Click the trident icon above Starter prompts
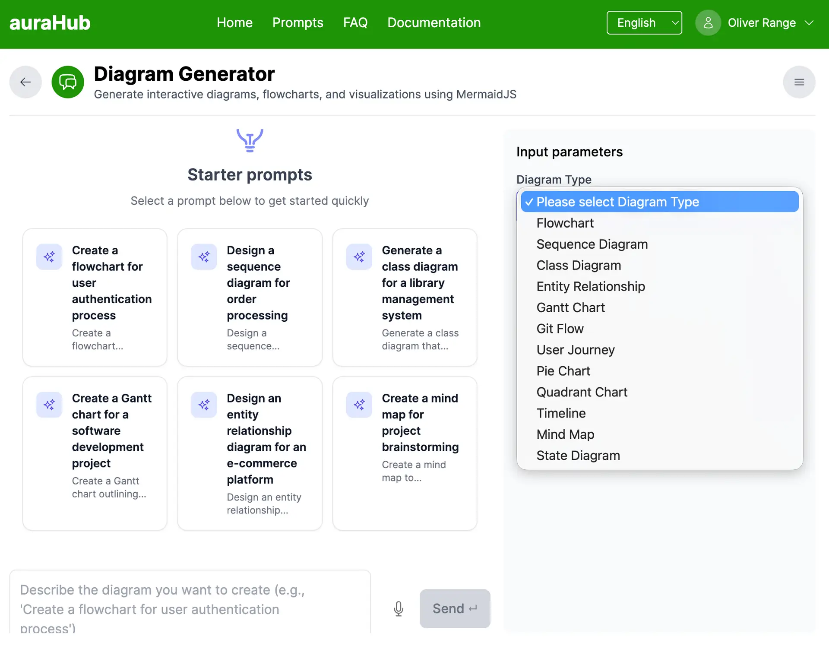This screenshot has width=829, height=668. (250, 140)
